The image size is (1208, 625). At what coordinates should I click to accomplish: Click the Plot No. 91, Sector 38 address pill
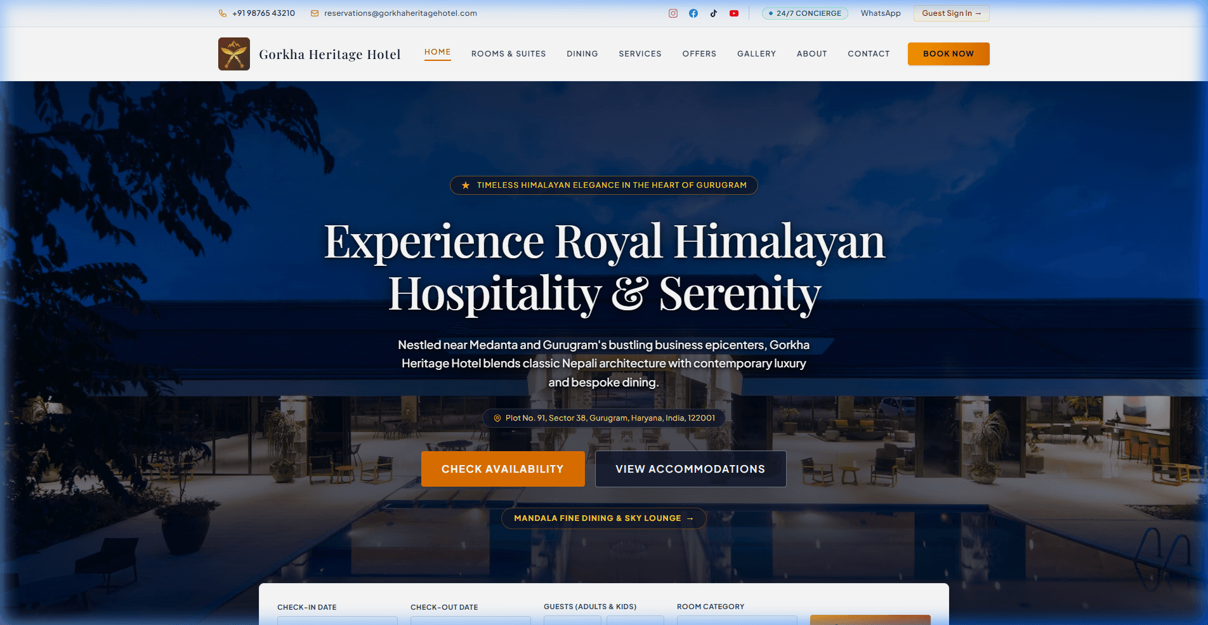[x=603, y=418]
